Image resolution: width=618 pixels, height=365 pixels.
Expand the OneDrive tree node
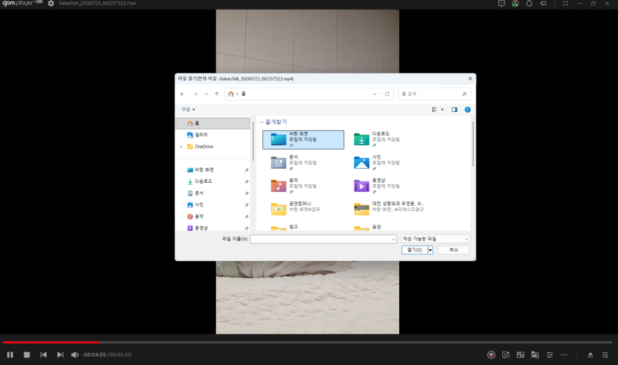point(181,147)
